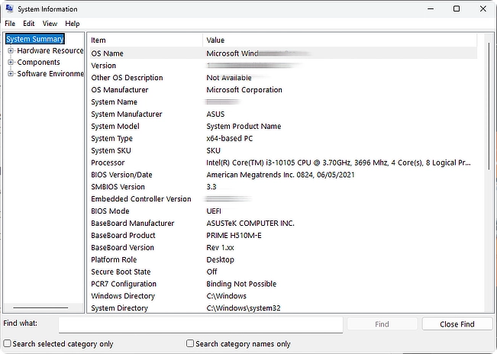The image size is (497, 354).
Task: Focus the Find what input field
Action: [x=201, y=325]
